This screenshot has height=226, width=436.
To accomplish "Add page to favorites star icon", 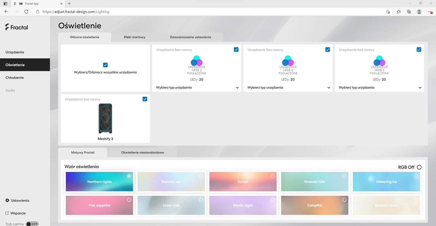I will tap(388, 12).
